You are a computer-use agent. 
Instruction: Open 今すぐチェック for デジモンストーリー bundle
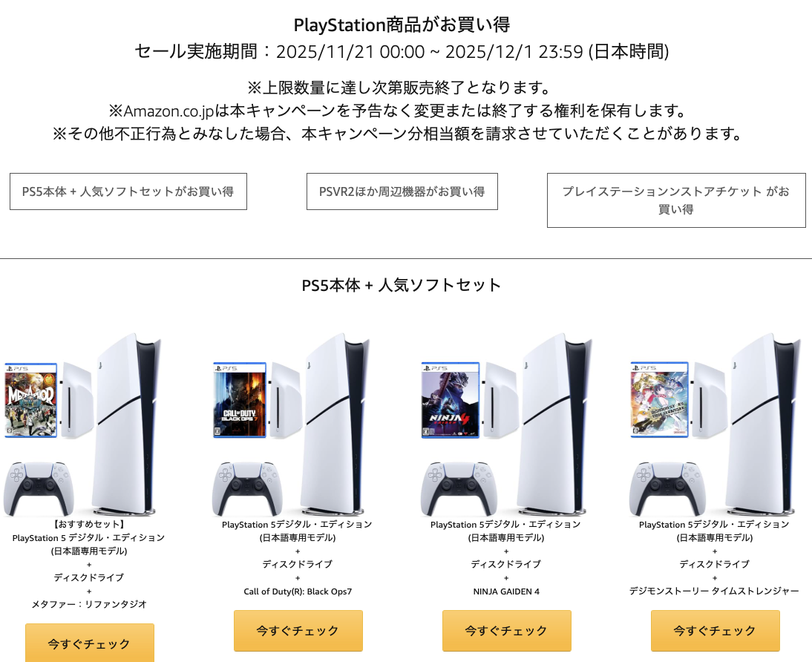click(x=716, y=630)
